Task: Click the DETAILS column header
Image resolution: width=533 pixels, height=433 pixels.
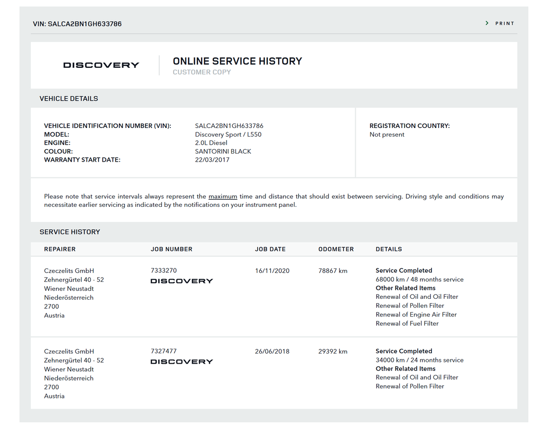Action: pyautogui.click(x=389, y=249)
